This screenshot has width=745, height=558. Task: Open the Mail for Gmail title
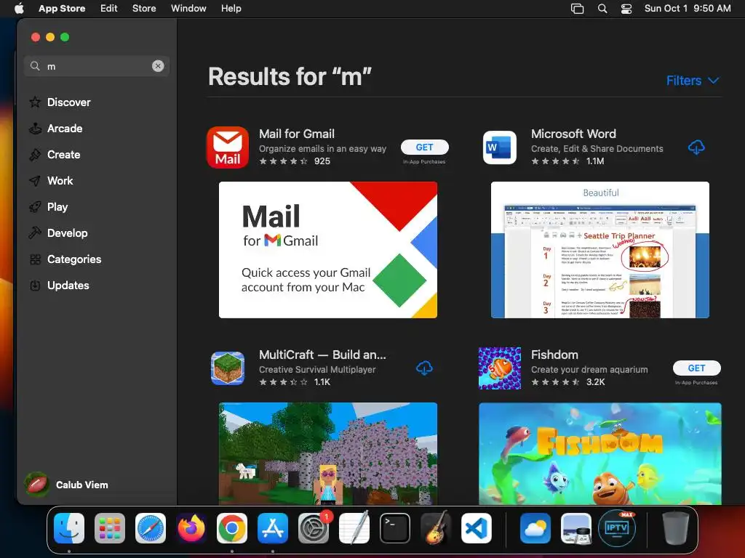coord(297,134)
